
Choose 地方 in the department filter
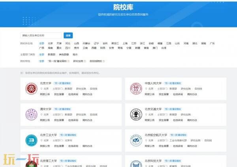[75, 55]
